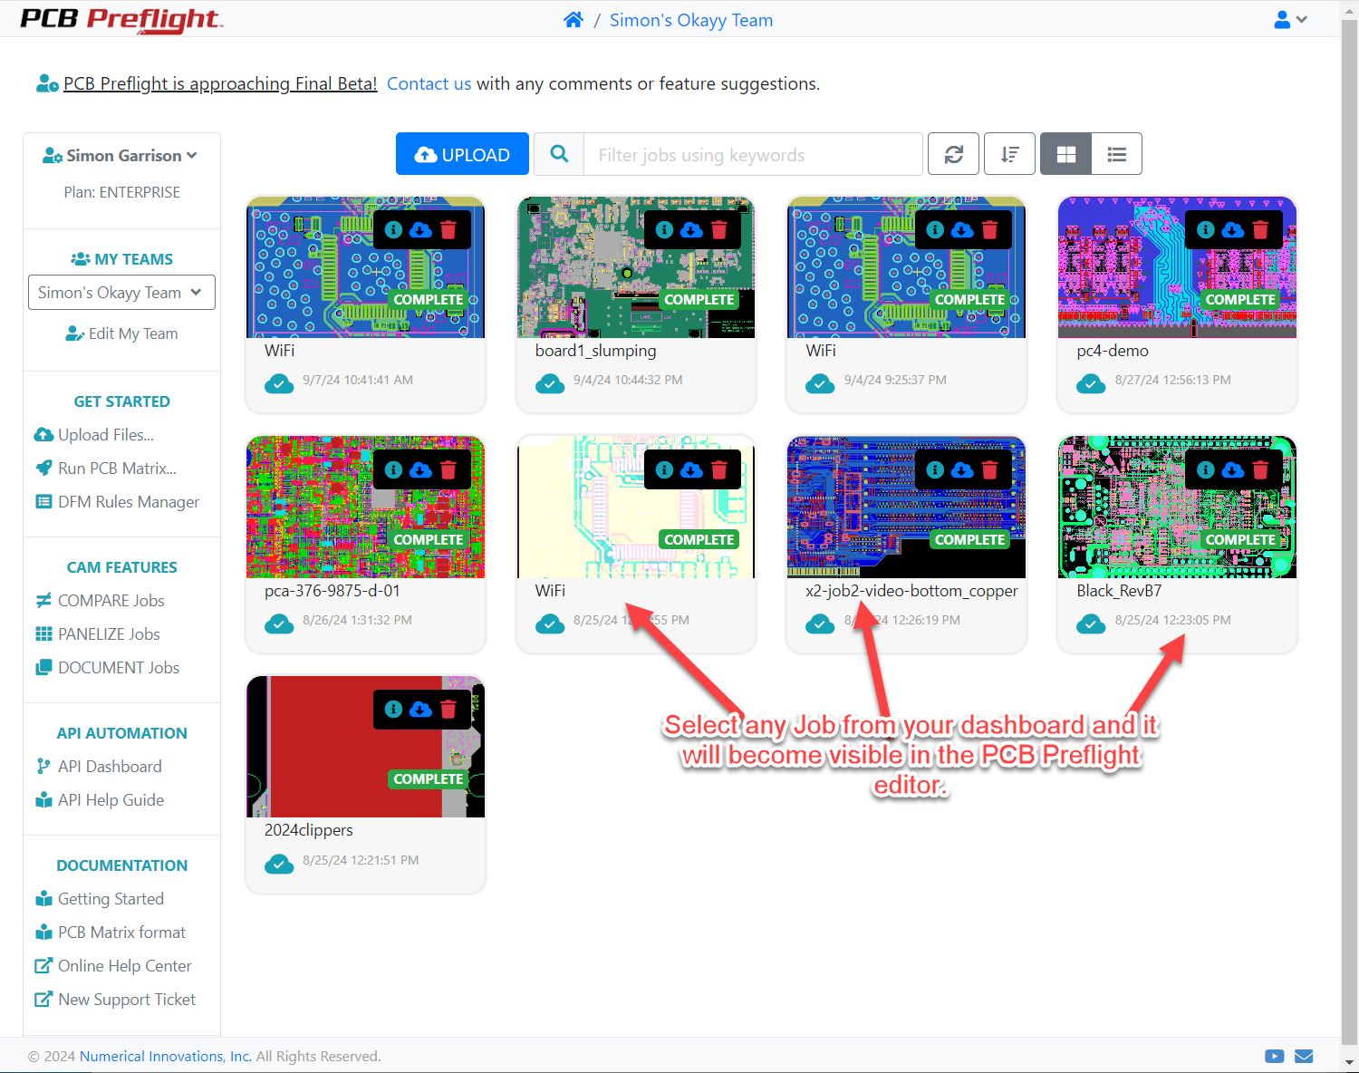Download the WiFi job dated 9/4/24

(x=962, y=229)
